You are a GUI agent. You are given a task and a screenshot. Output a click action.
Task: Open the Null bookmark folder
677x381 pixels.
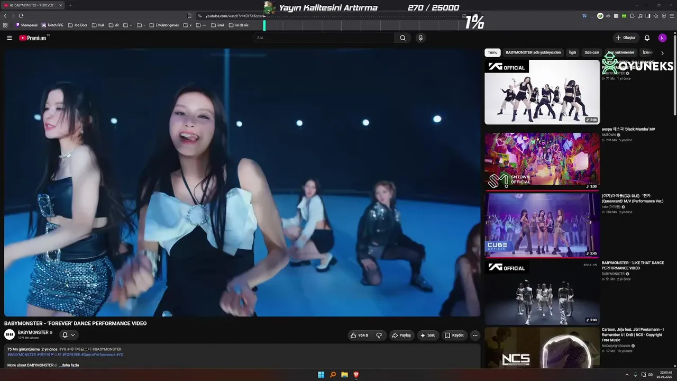[x=98, y=25]
